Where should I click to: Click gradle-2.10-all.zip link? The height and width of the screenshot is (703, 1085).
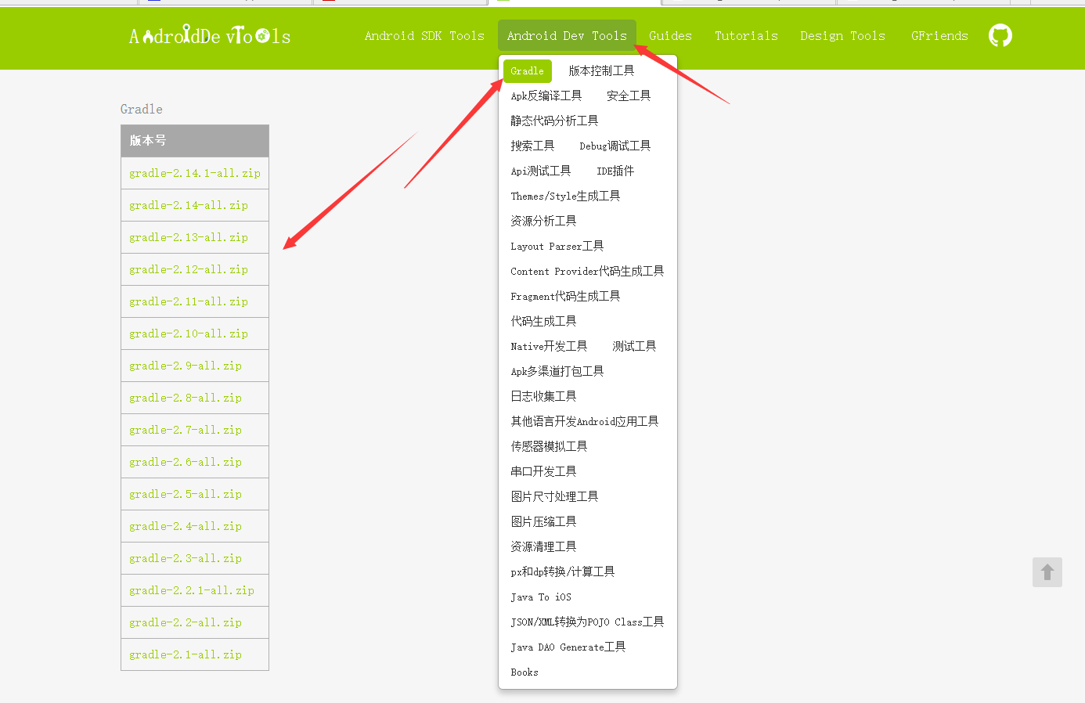189,333
